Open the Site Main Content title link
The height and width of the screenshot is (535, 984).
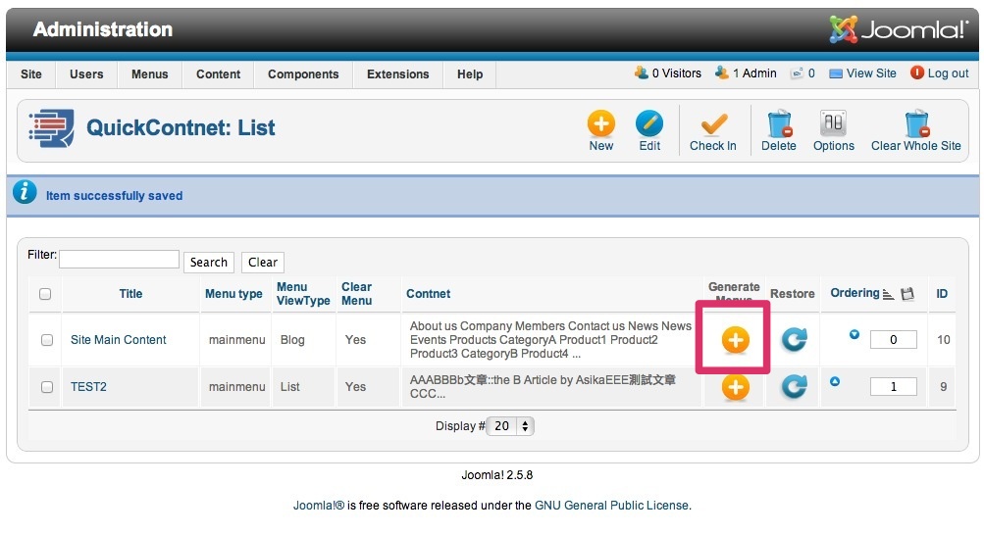(x=119, y=340)
